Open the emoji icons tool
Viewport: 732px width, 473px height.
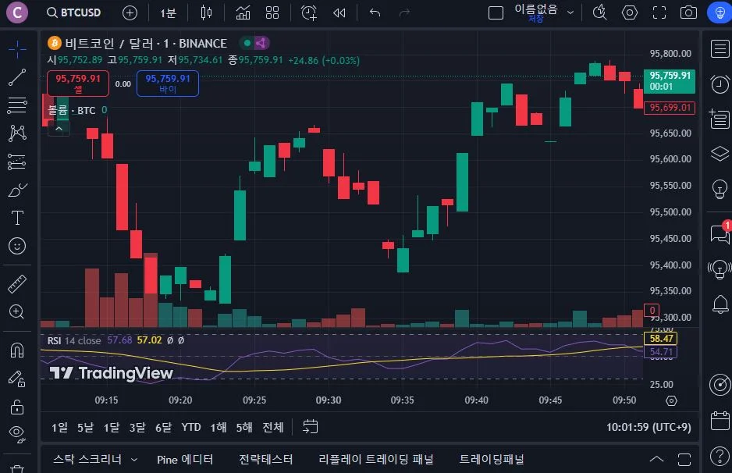pyautogui.click(x=17, y=246)
